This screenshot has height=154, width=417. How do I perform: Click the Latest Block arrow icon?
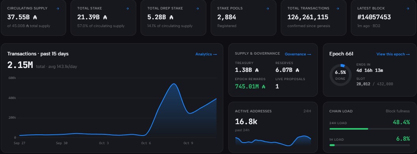pos(408,9)
